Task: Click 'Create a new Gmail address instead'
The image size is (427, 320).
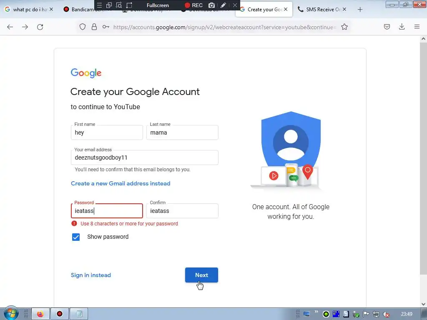Action: point(121,183)
